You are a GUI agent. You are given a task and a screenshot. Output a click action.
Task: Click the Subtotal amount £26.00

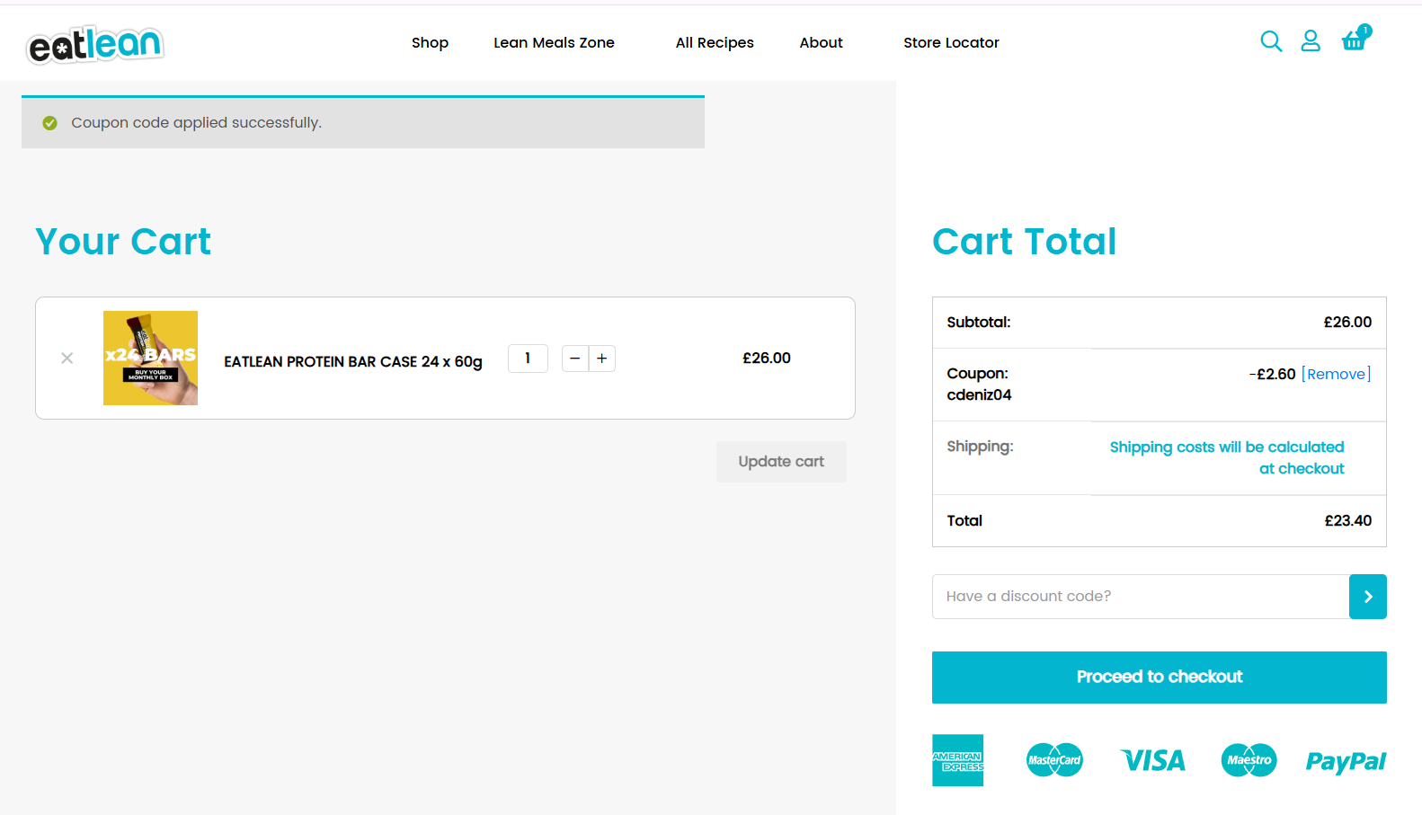(1347, 323)
